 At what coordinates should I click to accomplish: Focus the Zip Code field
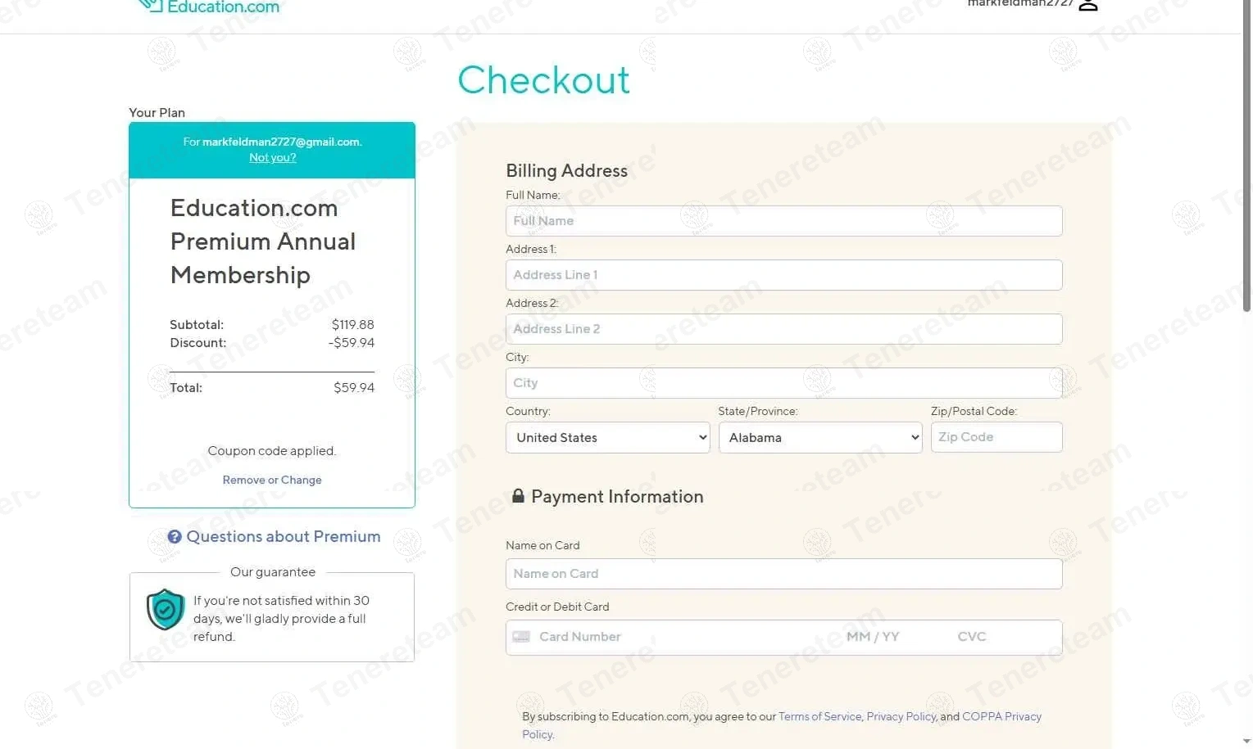click(x=996, y=437)
